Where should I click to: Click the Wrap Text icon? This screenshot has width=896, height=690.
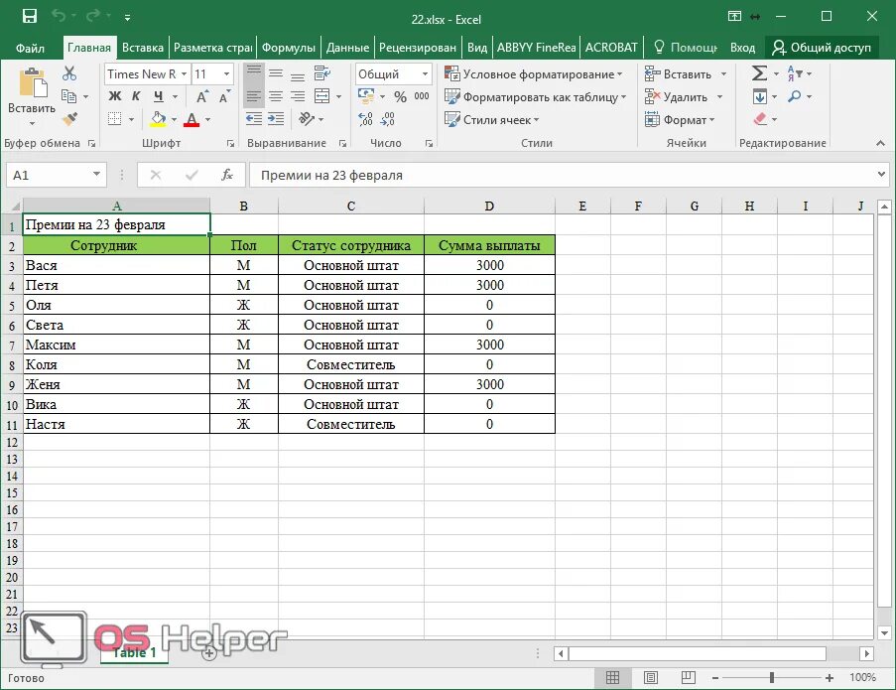tap(322, 73)
